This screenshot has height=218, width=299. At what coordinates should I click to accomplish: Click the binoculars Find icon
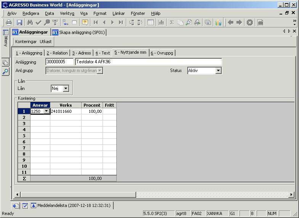coord(30,22)
